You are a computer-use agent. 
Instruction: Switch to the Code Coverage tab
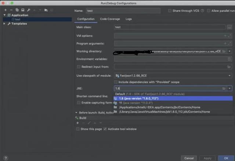click(x=110, y=19)
